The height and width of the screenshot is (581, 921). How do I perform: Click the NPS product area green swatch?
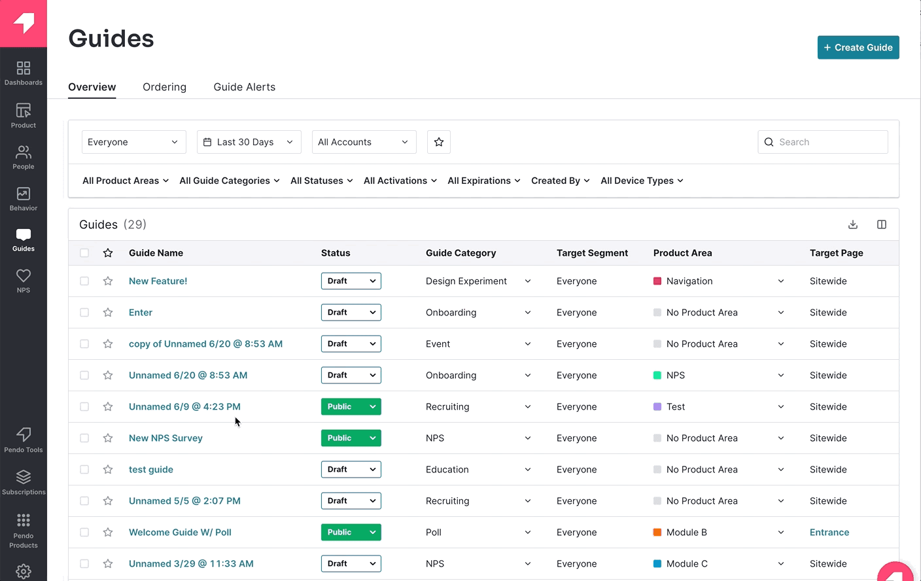click(657, 376)
